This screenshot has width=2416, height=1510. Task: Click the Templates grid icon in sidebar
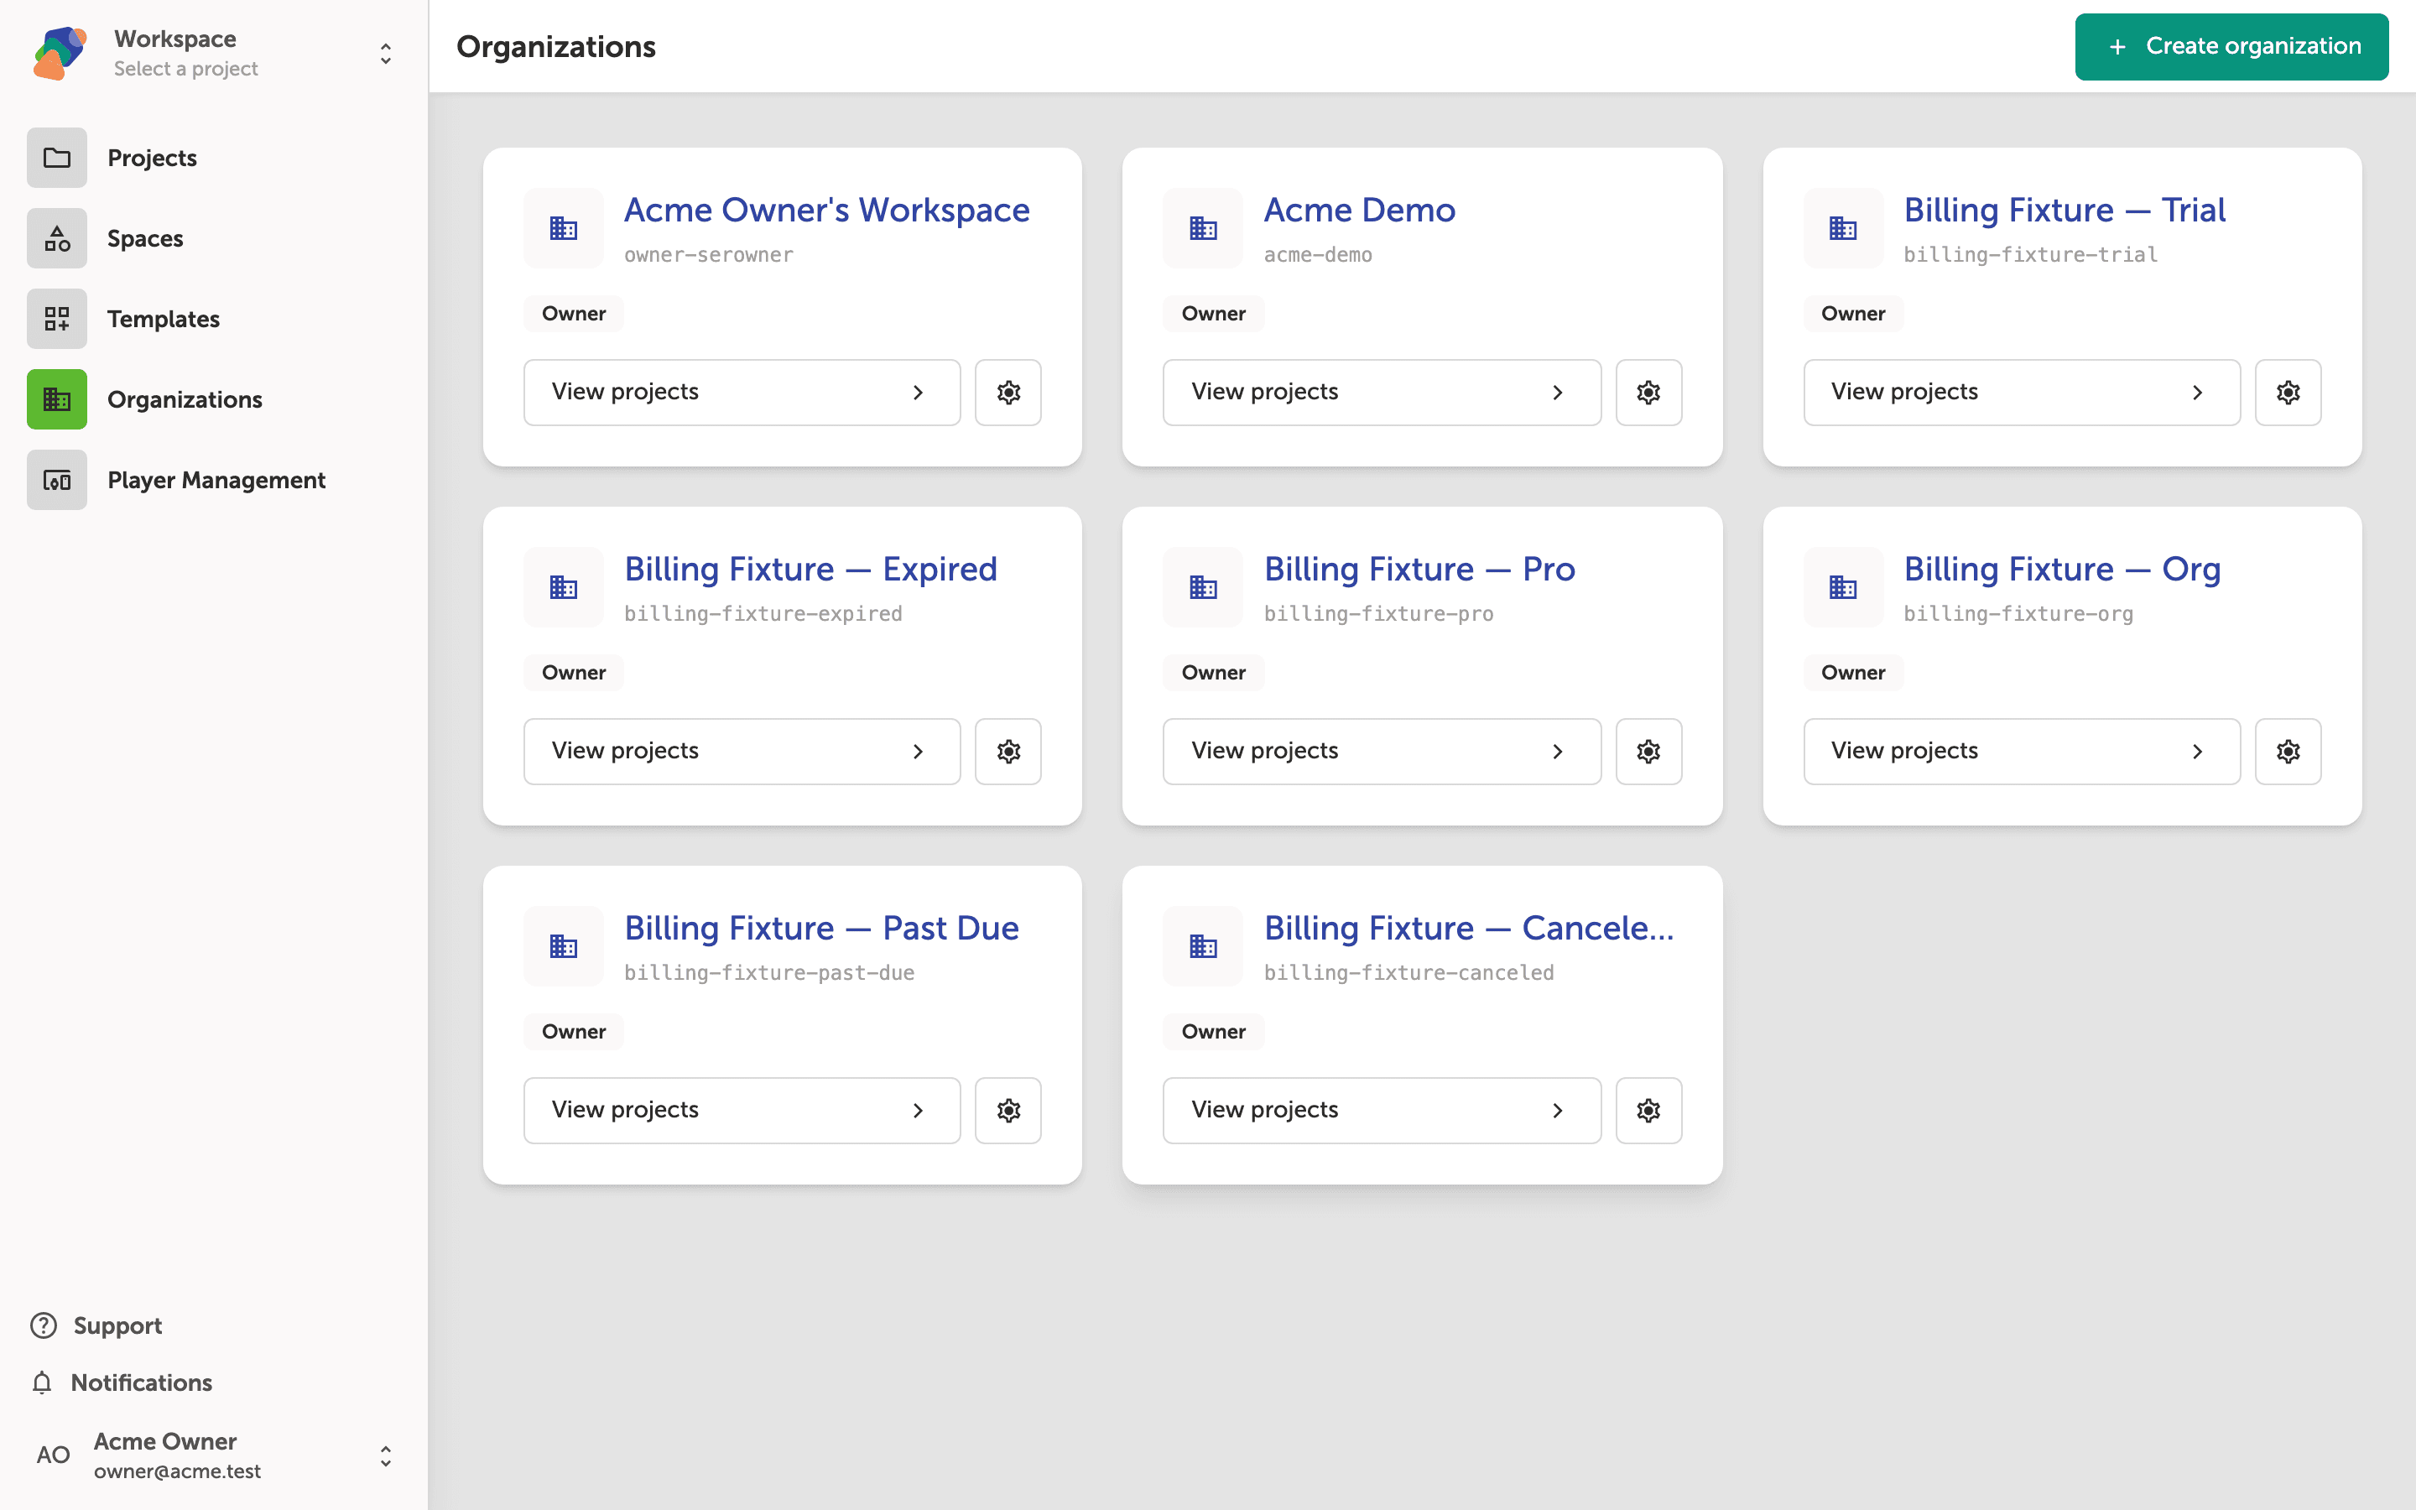[57, 319]
